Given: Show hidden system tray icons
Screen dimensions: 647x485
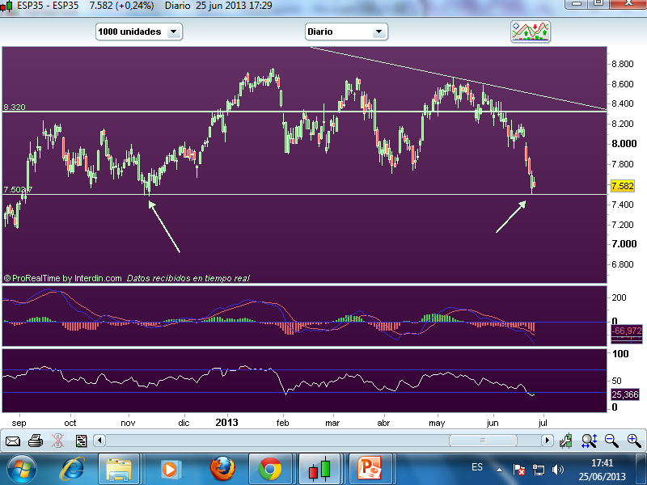Looking at the screenshot, I should (x=499, y=470).
